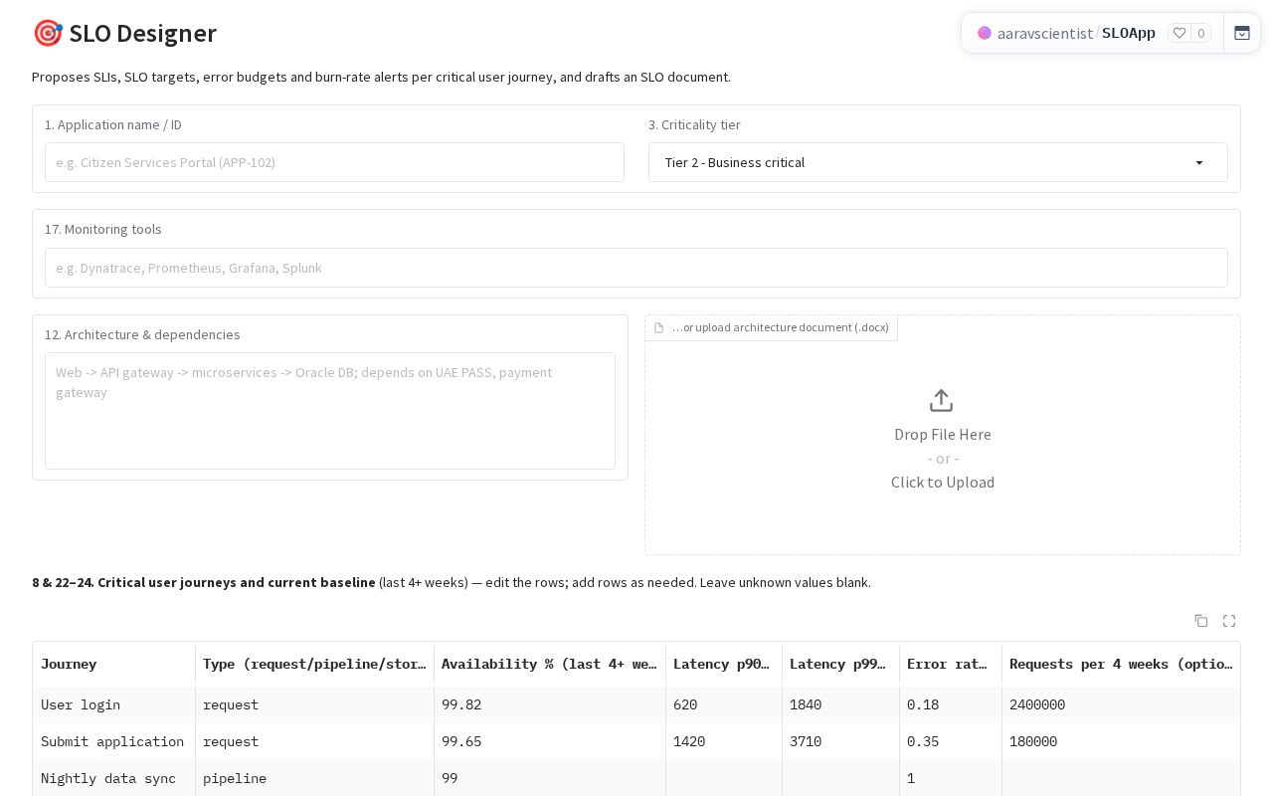Click into Architecture & dependencies textarea
This screenshot has height=796, width=1273.
[x=330, y=411]
